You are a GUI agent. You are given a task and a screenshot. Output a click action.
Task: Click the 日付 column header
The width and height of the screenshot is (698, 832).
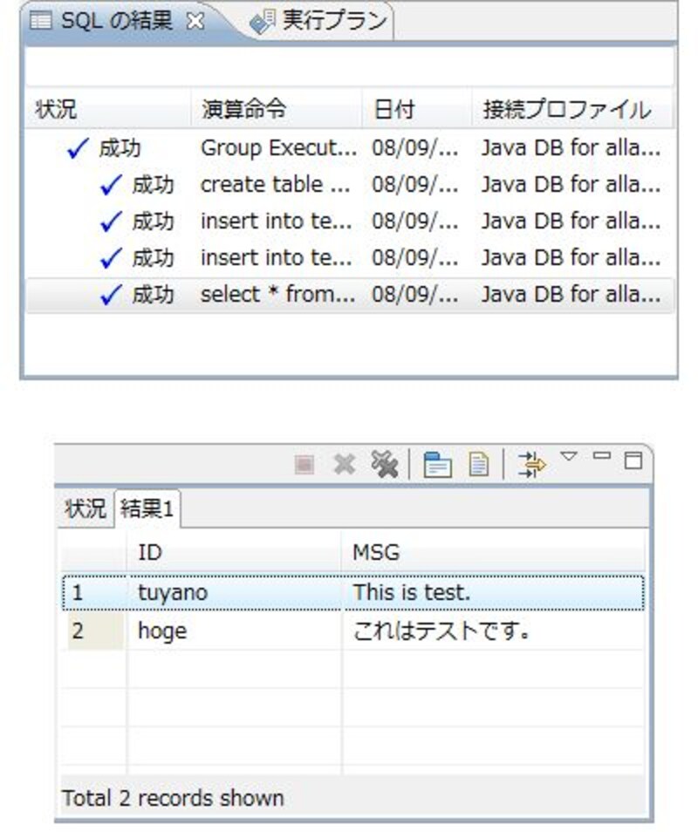[x=393, y=110]
